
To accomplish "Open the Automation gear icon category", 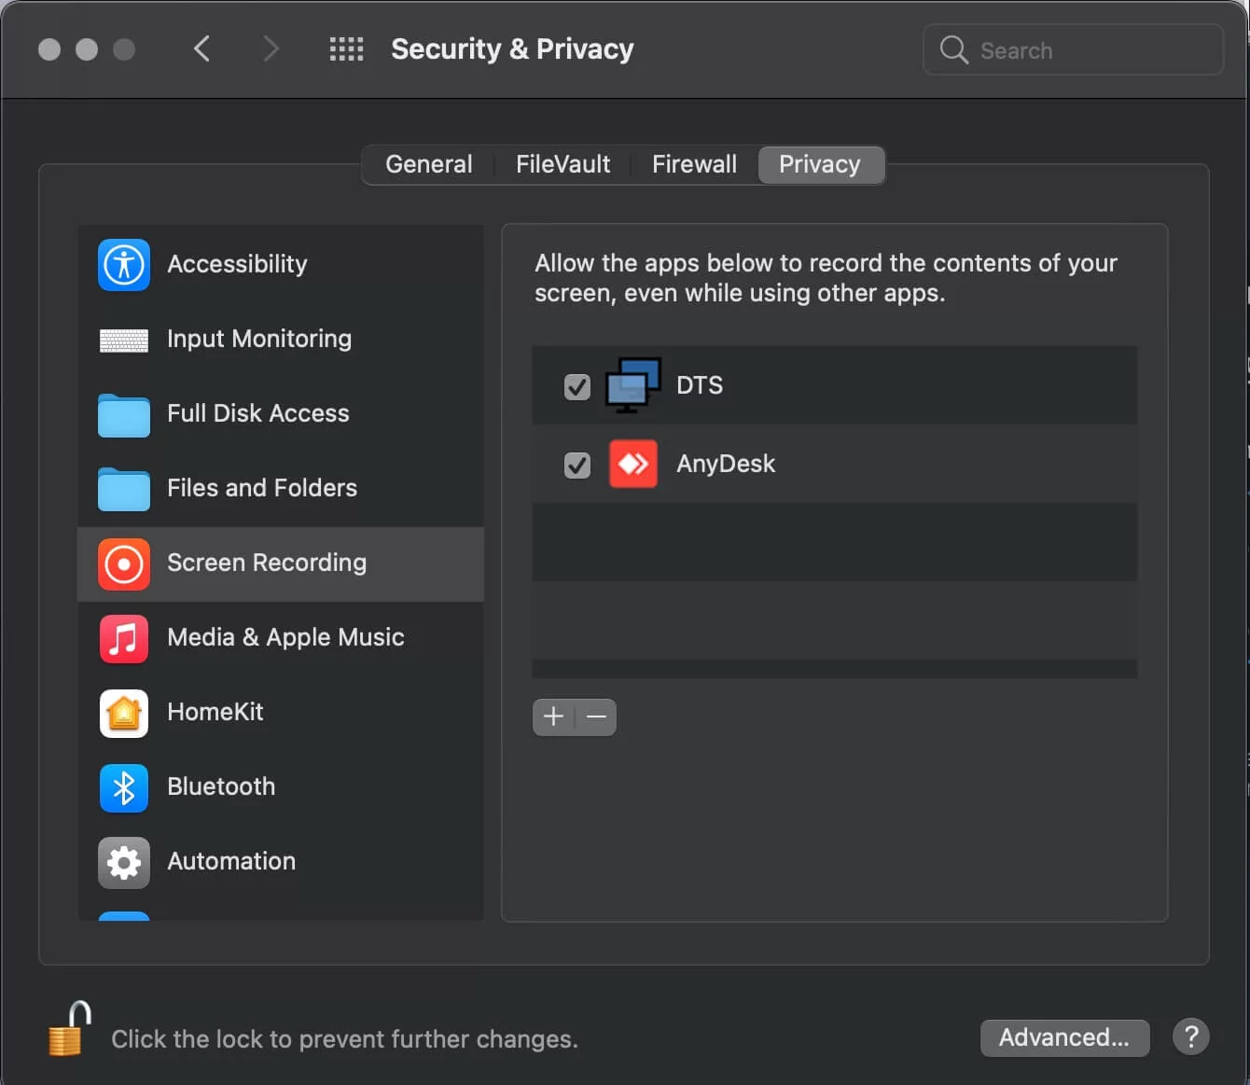I will coord(124,862).
